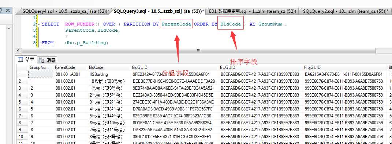The height and width of the screenshot is (144, 392).
Task: Select cell 7号楼（现11号楼）
Action: point(109,130)
